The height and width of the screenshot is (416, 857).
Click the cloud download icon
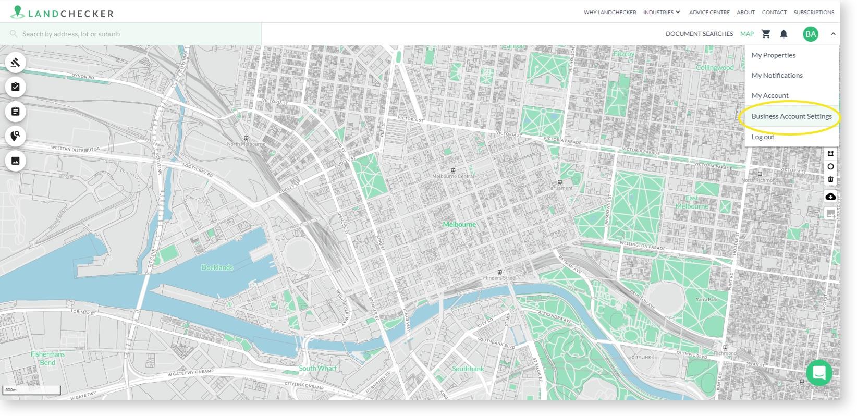830,197
